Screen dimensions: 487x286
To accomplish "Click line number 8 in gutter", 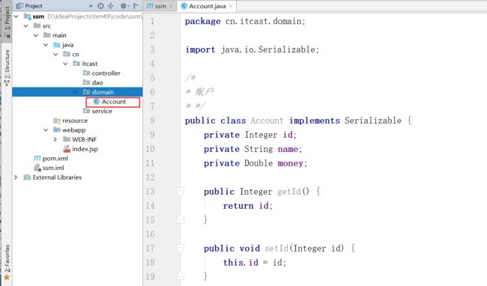I will pyautogui.click(x=152, y=121).
